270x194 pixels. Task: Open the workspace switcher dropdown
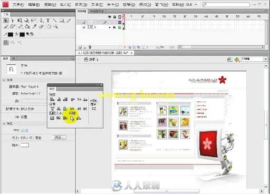pos(191,5)
